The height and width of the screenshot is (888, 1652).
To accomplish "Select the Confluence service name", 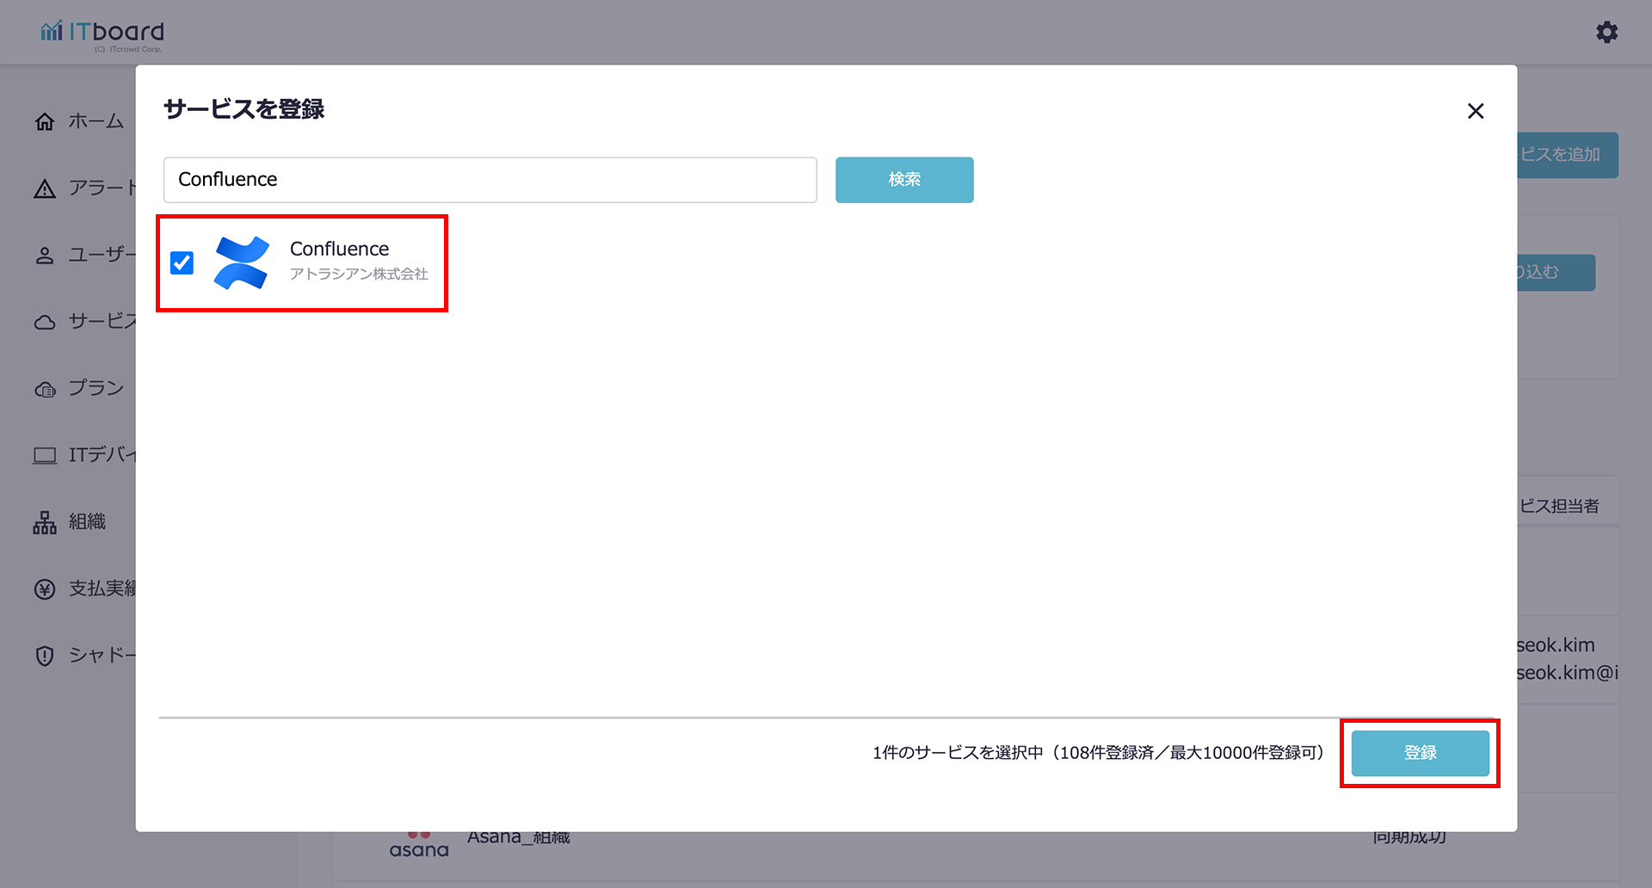I will click(339, 249).
